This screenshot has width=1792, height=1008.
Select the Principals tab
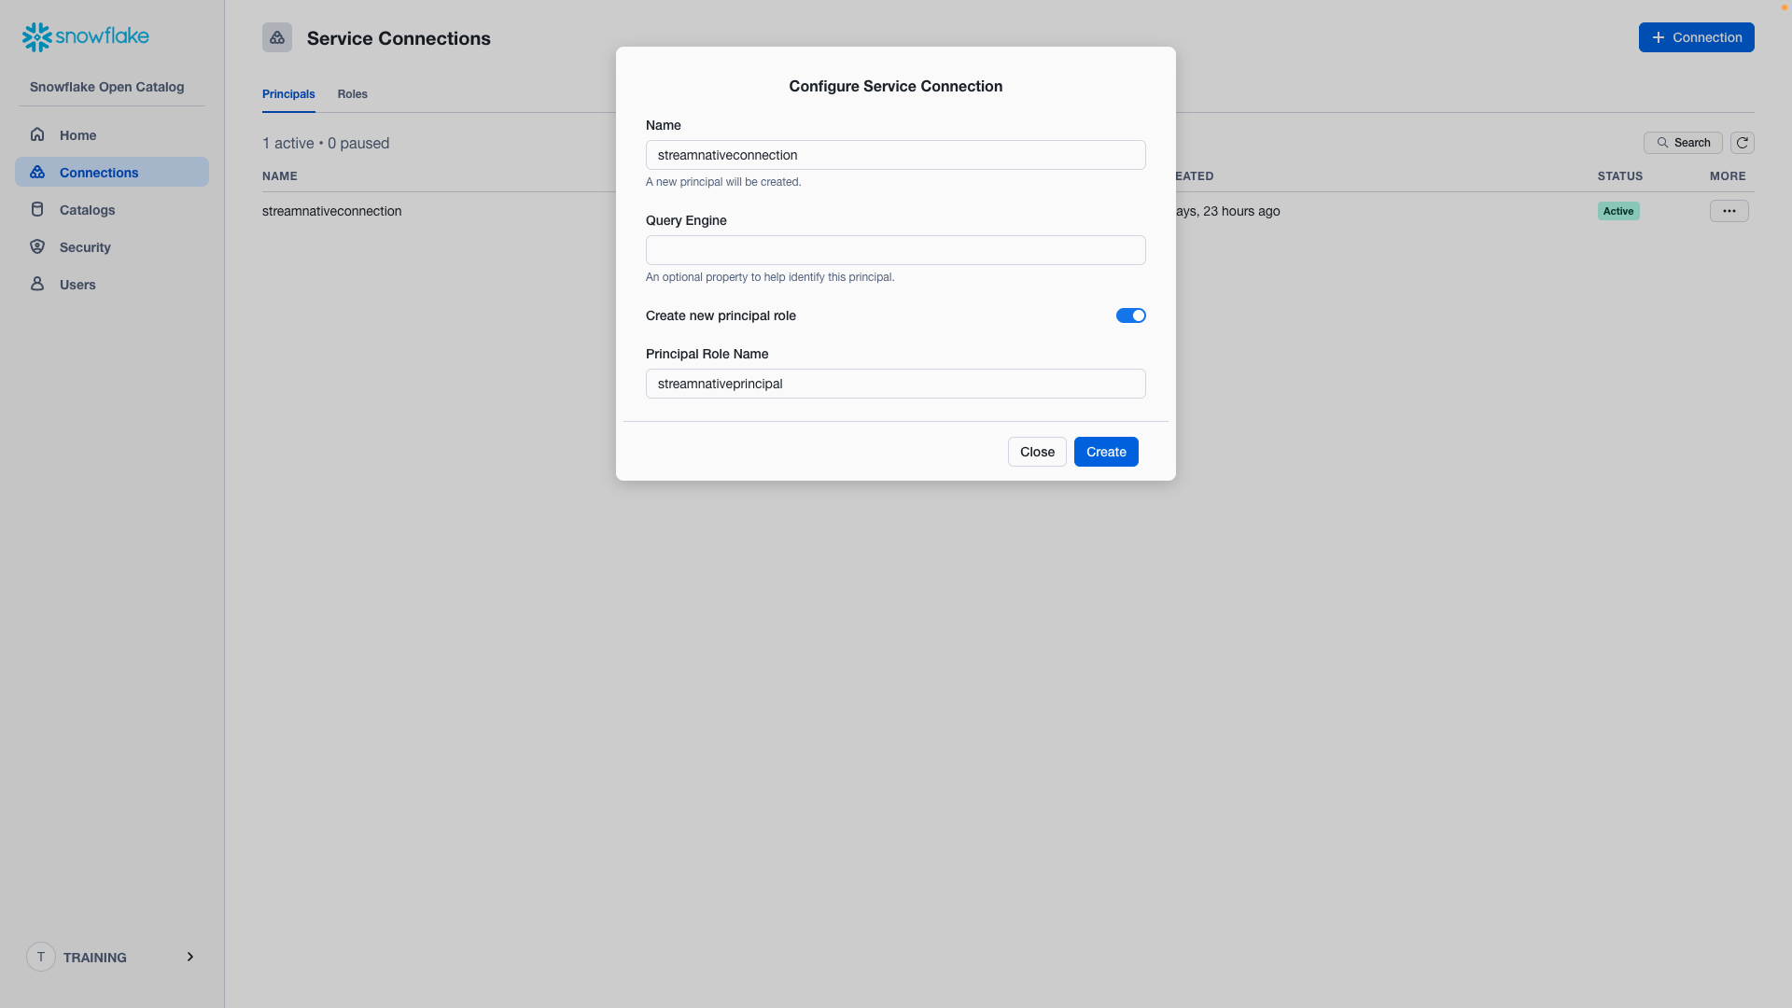(288, 93)
